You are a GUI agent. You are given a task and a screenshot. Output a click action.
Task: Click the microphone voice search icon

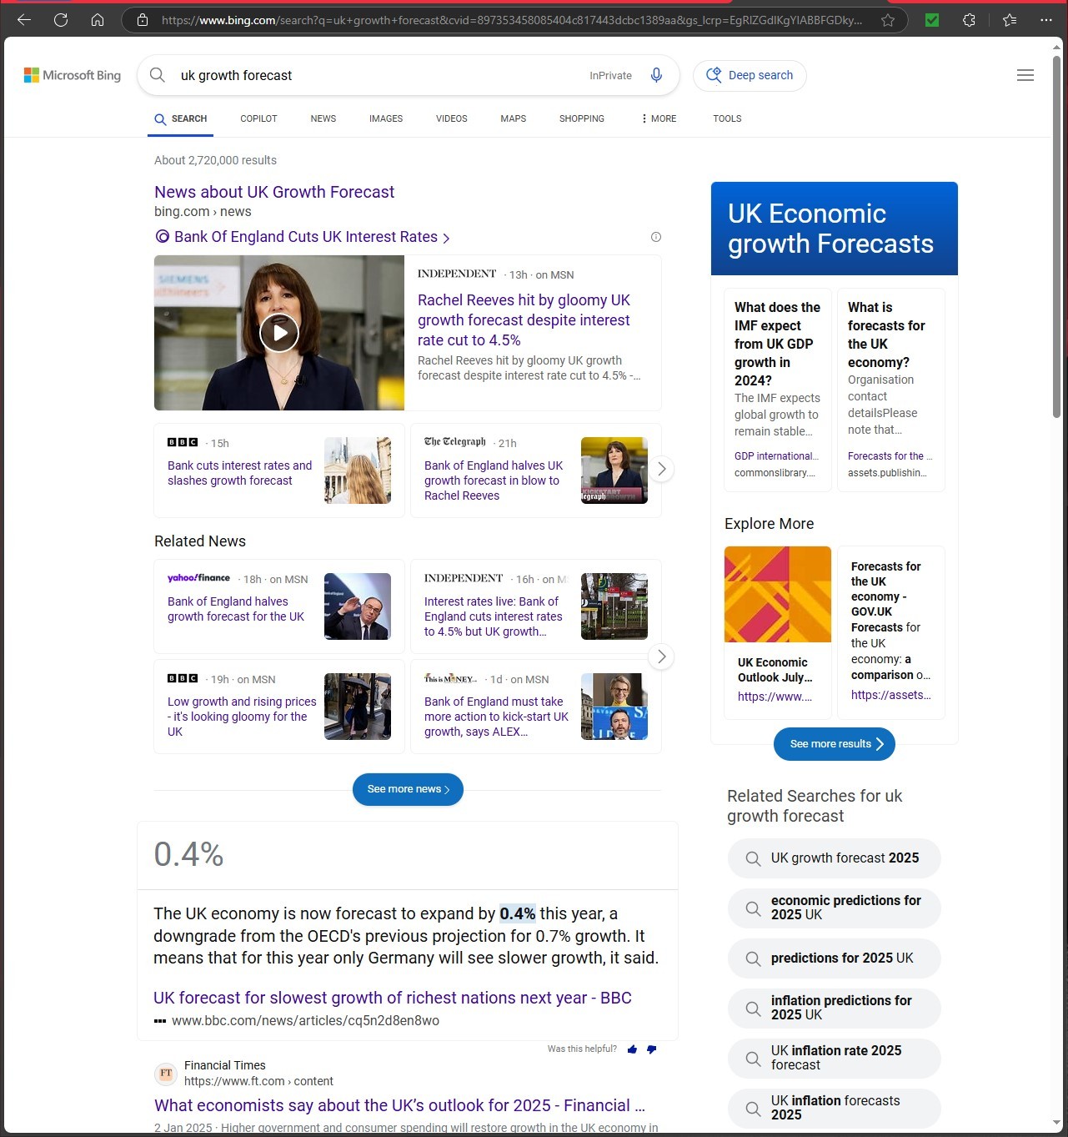[x=656, y=75]
